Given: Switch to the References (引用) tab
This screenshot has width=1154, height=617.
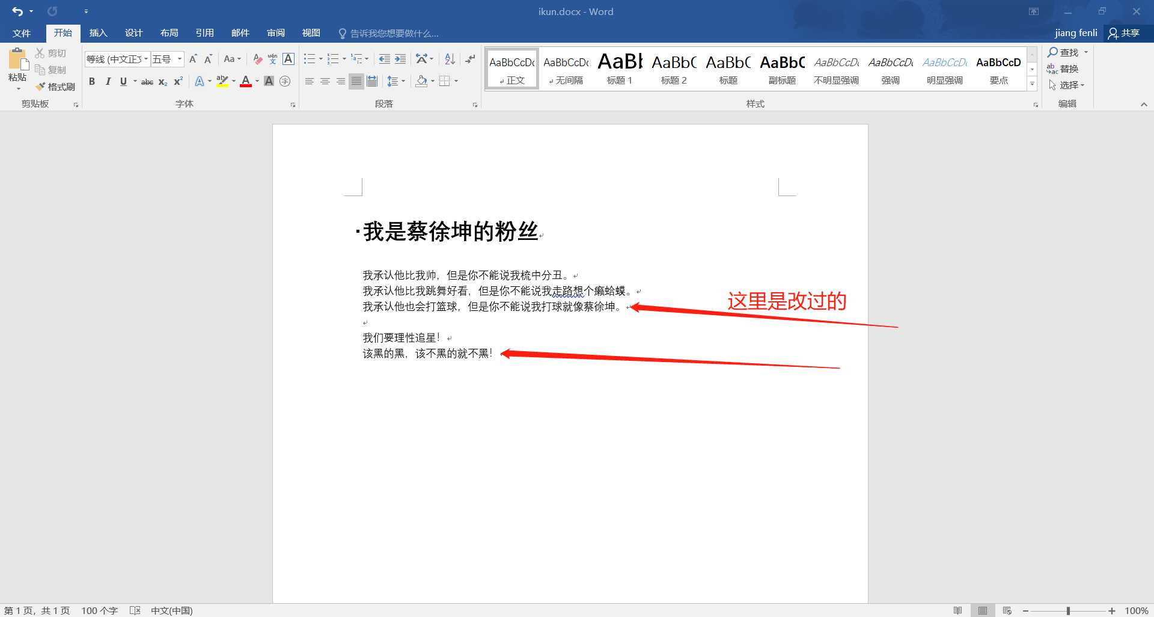Looking at the screenshot, I should (x=204, y=33).
